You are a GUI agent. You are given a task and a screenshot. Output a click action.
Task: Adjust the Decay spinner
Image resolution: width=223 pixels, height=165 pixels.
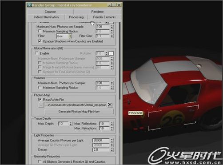(112, 149)
